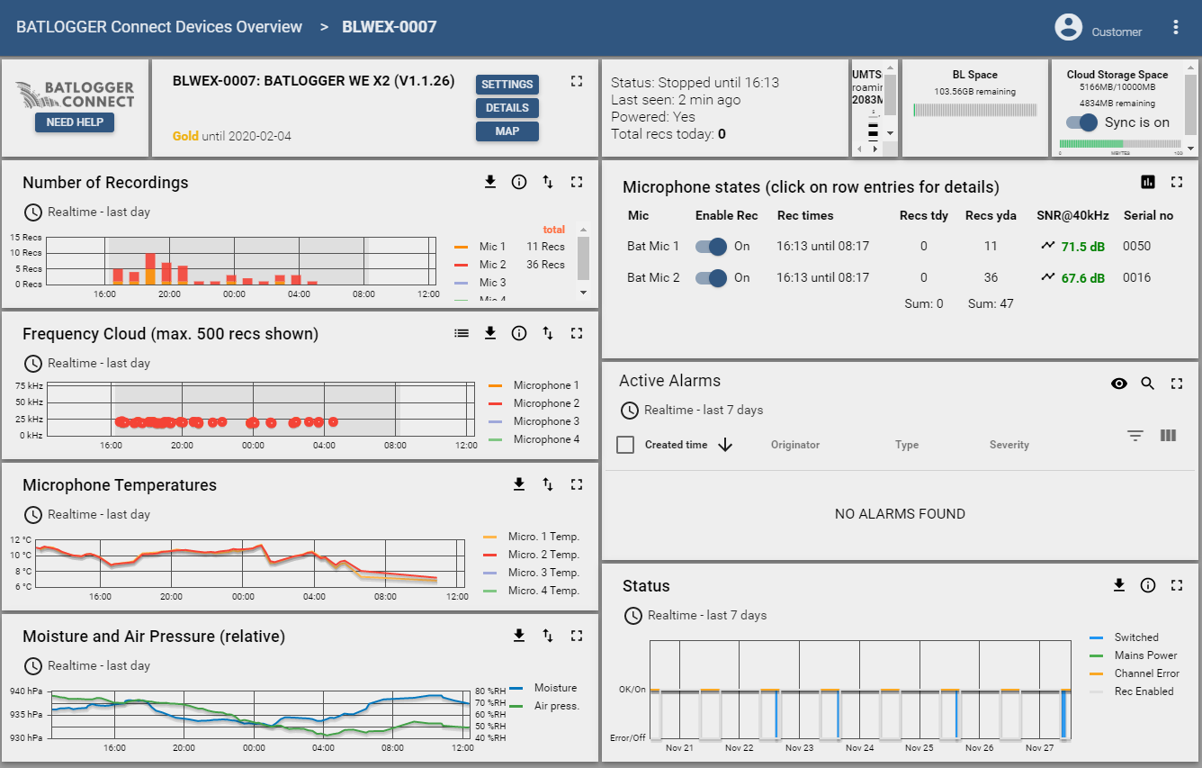
Task: Click right arrow in UMTS panel scrollbar
Action: [x=876, y=149]
